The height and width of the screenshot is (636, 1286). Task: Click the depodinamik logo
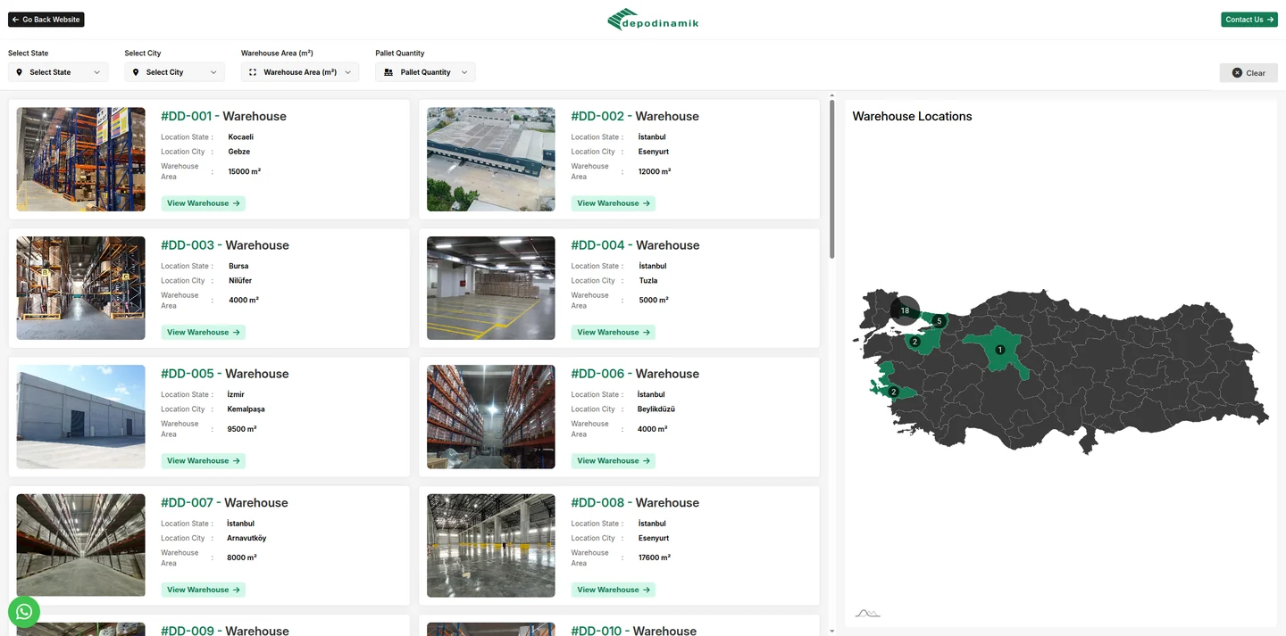(x=653, y=20)
